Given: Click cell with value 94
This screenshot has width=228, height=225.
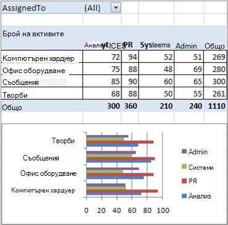Looking at the screenshot, I should [x=130, y=57].
